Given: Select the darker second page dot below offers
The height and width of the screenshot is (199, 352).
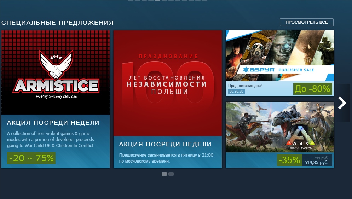Looking at the screenshot, I should click(171, 174).
